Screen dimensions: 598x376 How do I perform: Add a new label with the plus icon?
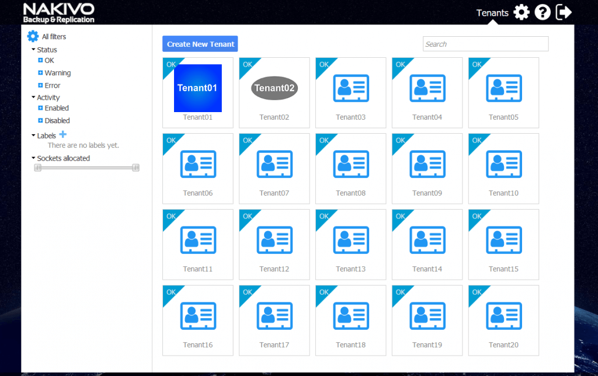click(x=63, y=134)
